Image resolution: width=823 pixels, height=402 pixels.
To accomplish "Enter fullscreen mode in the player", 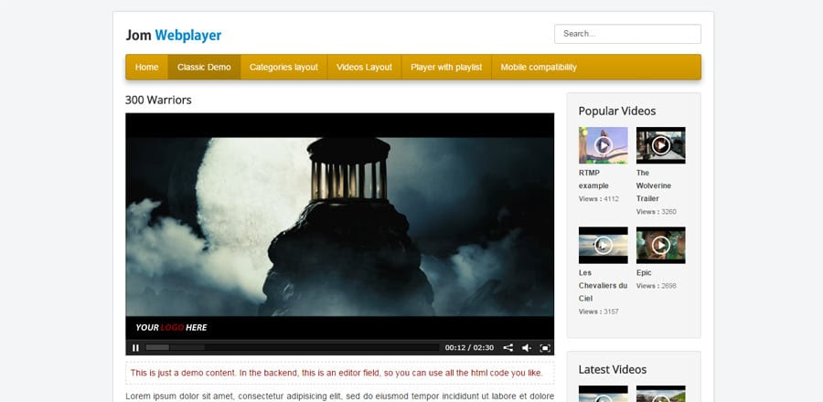I will pos(545,347).
